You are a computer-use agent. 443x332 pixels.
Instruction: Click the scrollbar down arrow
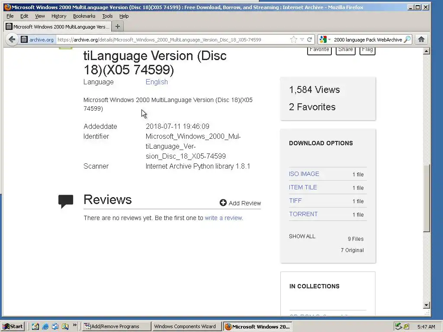(427, 305)
